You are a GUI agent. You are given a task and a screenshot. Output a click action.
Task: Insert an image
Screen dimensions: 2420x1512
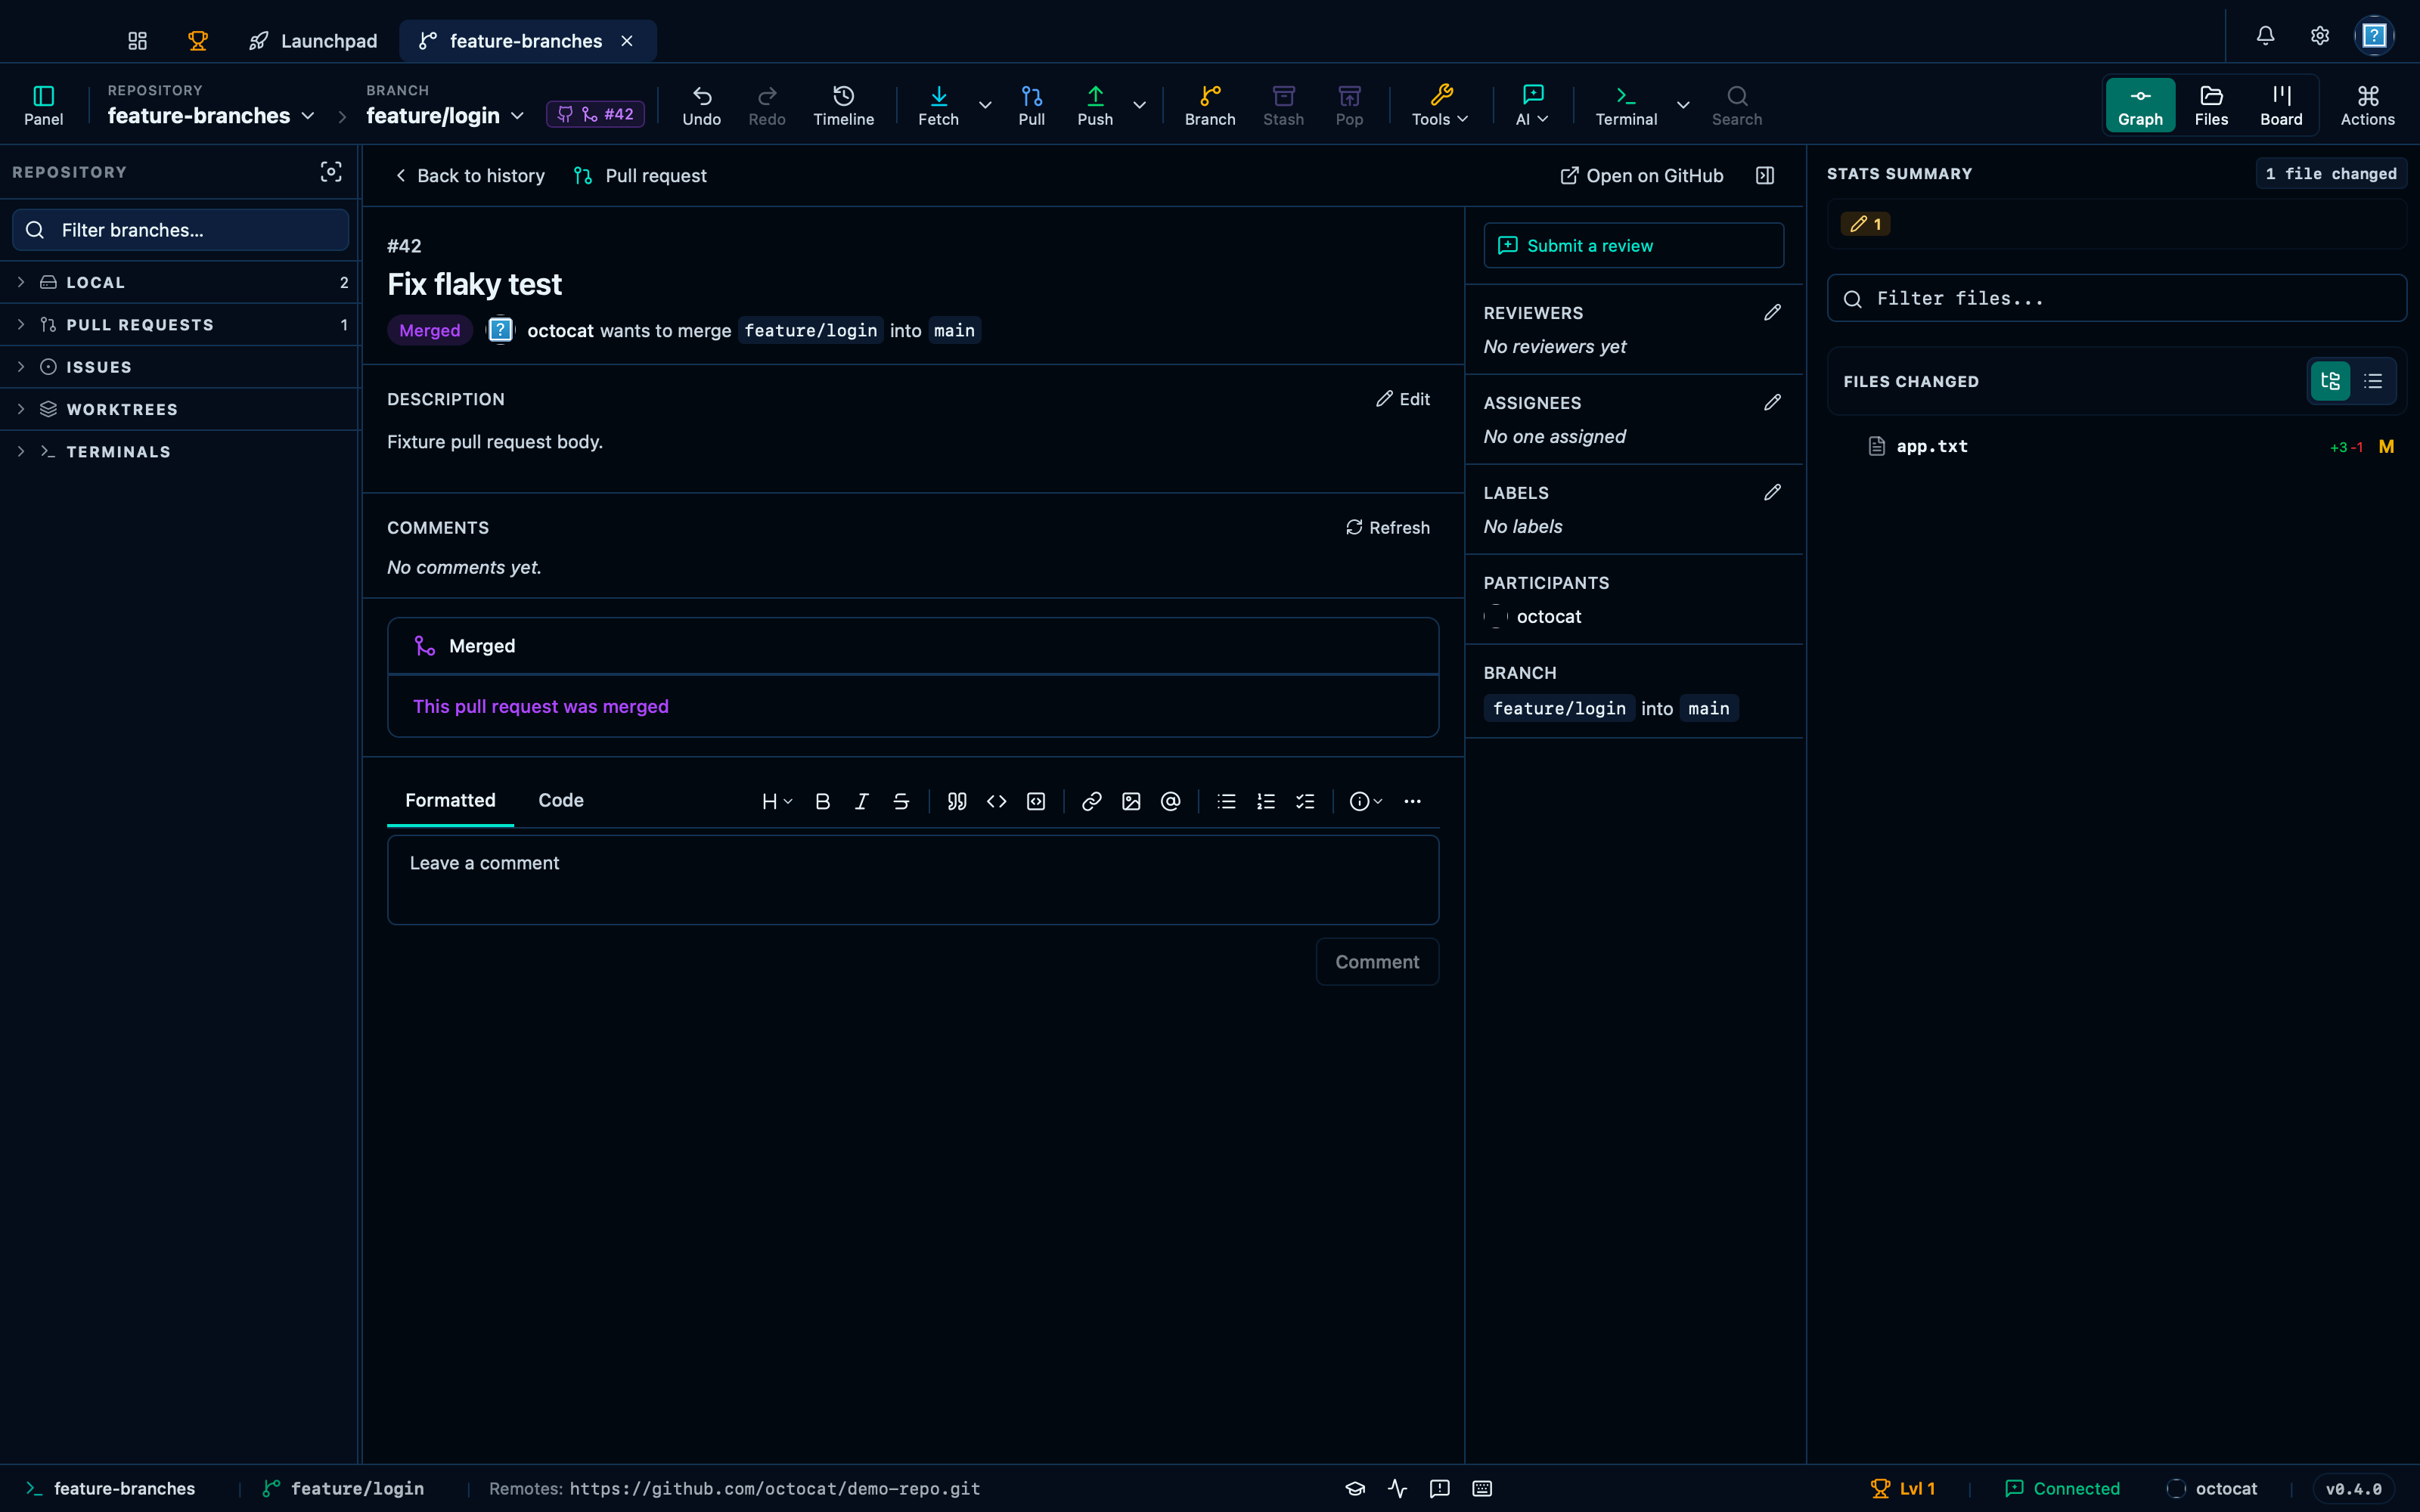click(1131, 801)
